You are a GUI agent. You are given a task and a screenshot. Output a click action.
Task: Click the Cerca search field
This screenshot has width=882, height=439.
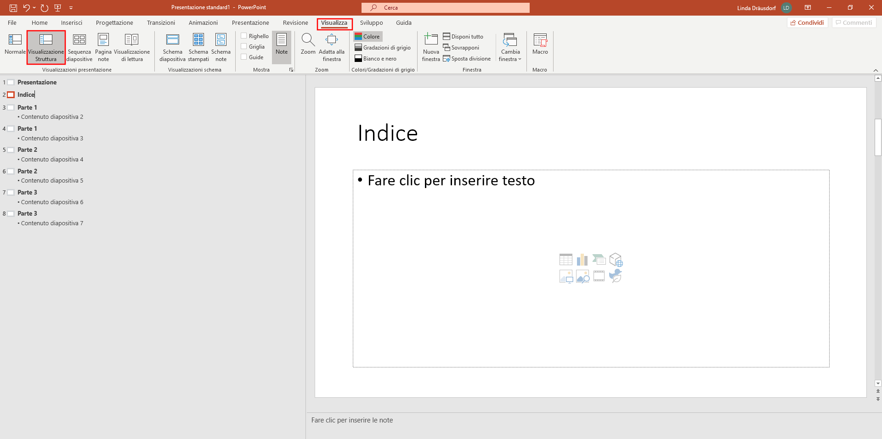click(x=445, y=8)
